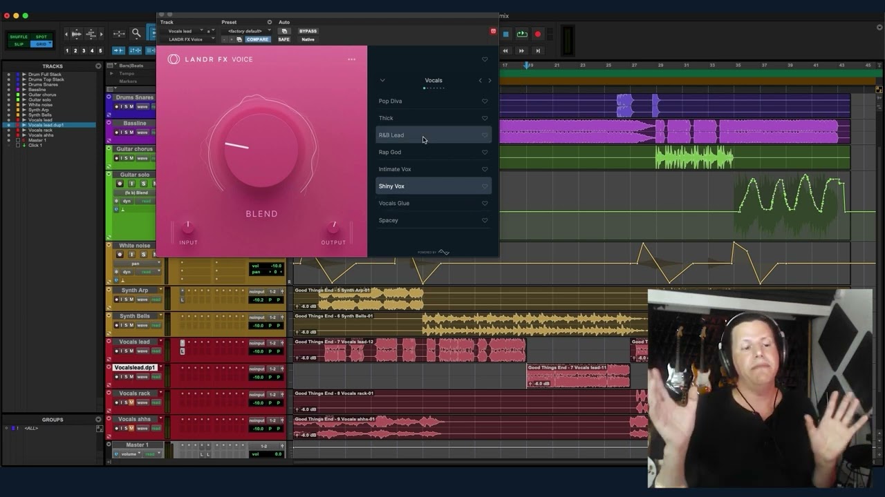
Task: Select the Pop Diva preset
Action: 434,101
